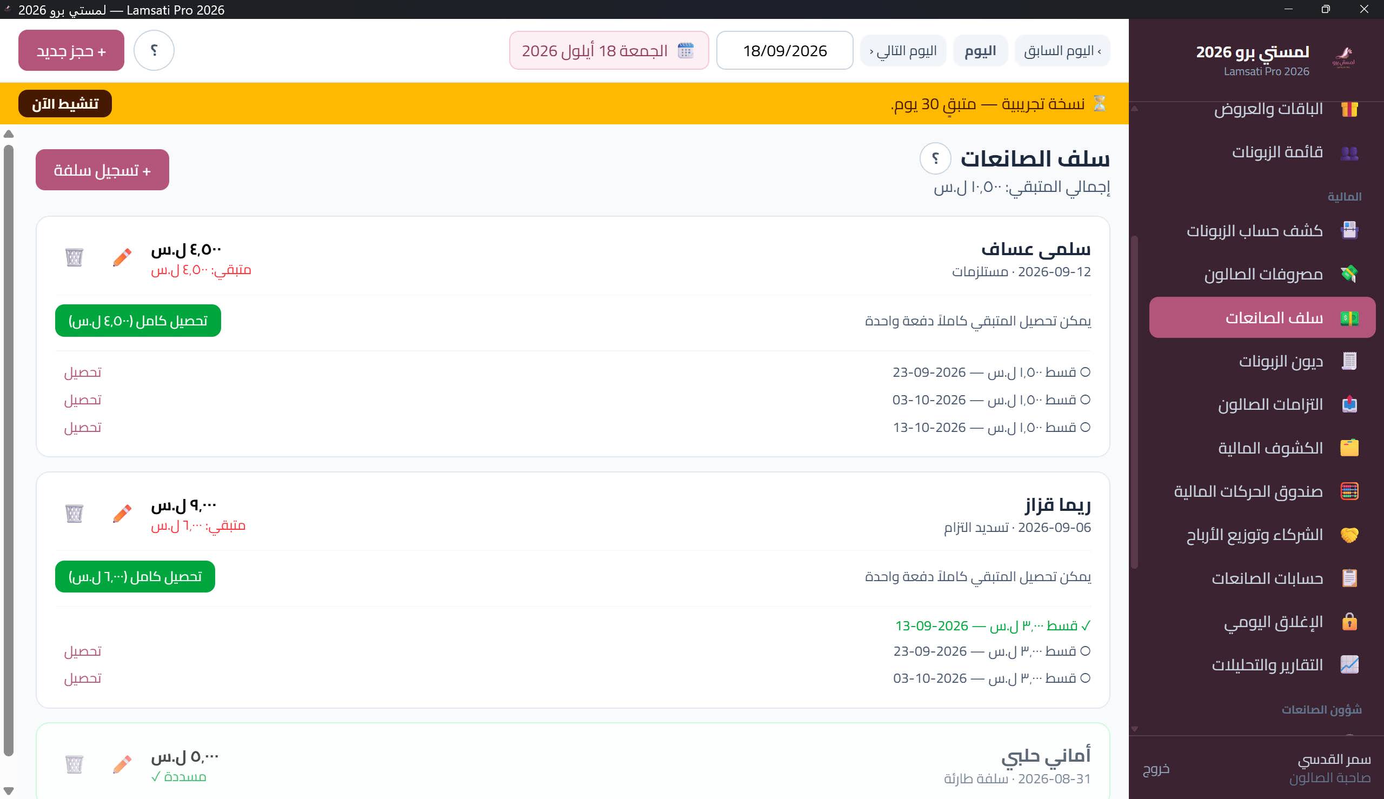Select the active سلف الصانعات sidebar item
Image resolution: width=1384 pixels, height=799 pixels.
1262,317
